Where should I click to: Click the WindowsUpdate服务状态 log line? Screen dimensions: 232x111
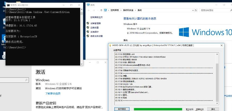click(x=133, y=65)
